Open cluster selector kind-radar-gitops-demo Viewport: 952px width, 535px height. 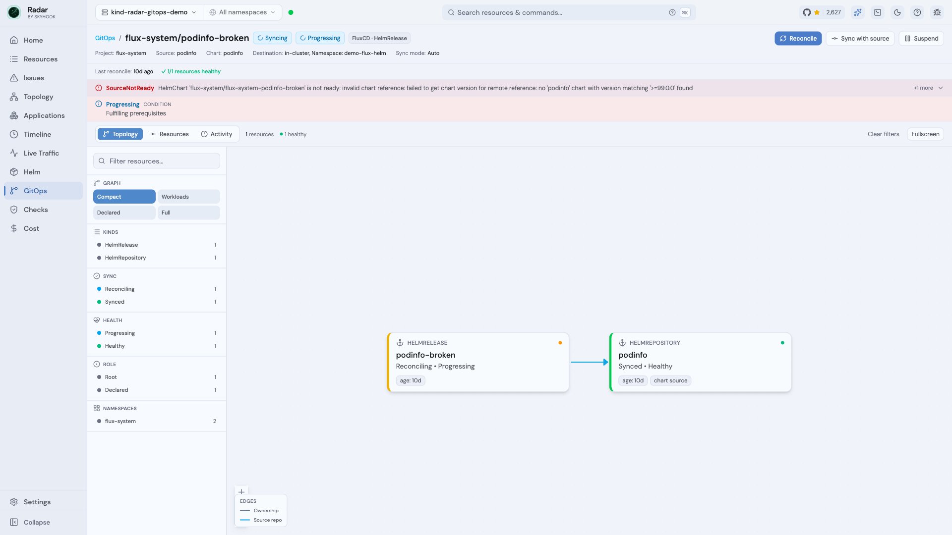tap(149, 12)
